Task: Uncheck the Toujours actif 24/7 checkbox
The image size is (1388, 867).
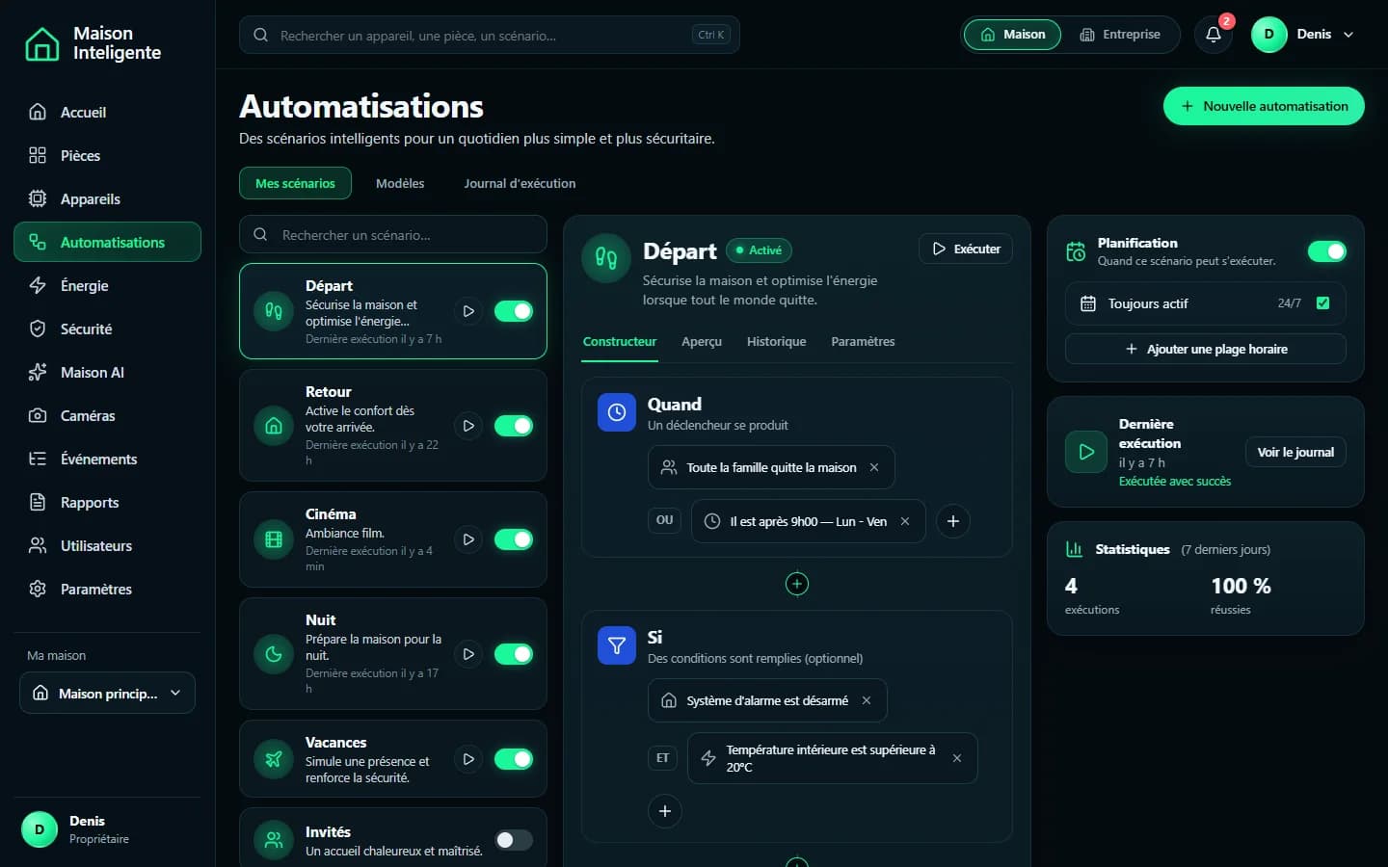Action: point(1322,303)
